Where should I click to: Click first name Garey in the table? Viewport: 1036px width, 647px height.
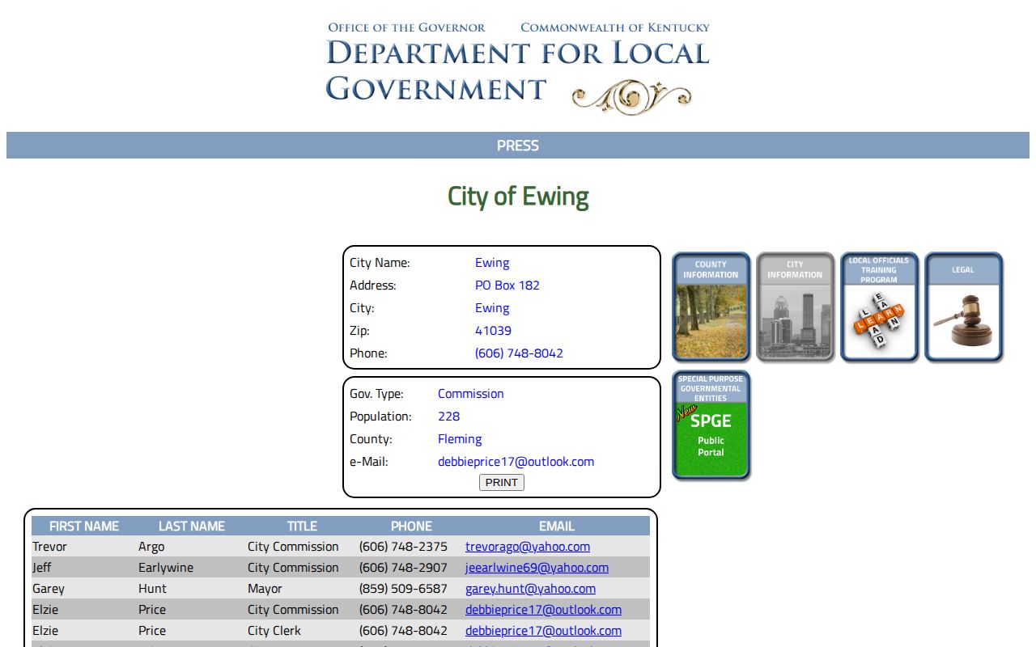coord(49,589)
